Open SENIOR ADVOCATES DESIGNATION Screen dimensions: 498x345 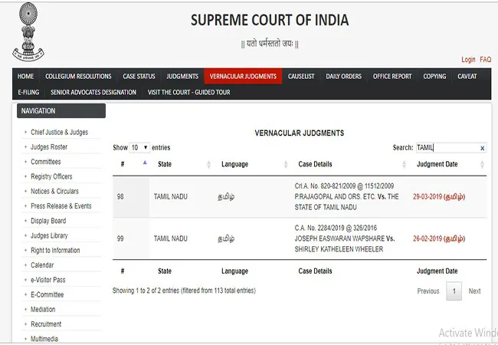[93, 92]
